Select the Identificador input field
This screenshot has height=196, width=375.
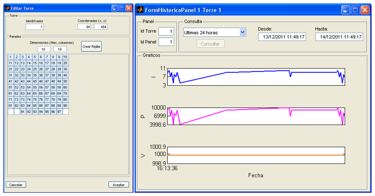coord(35,27)
